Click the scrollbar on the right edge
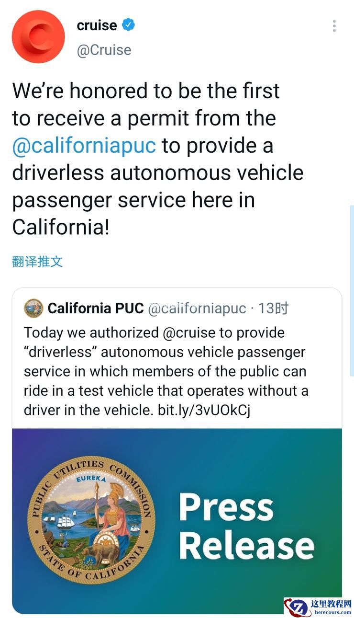Image resolution: width=354 pixels, height=618 pixels. pos(352,287)
